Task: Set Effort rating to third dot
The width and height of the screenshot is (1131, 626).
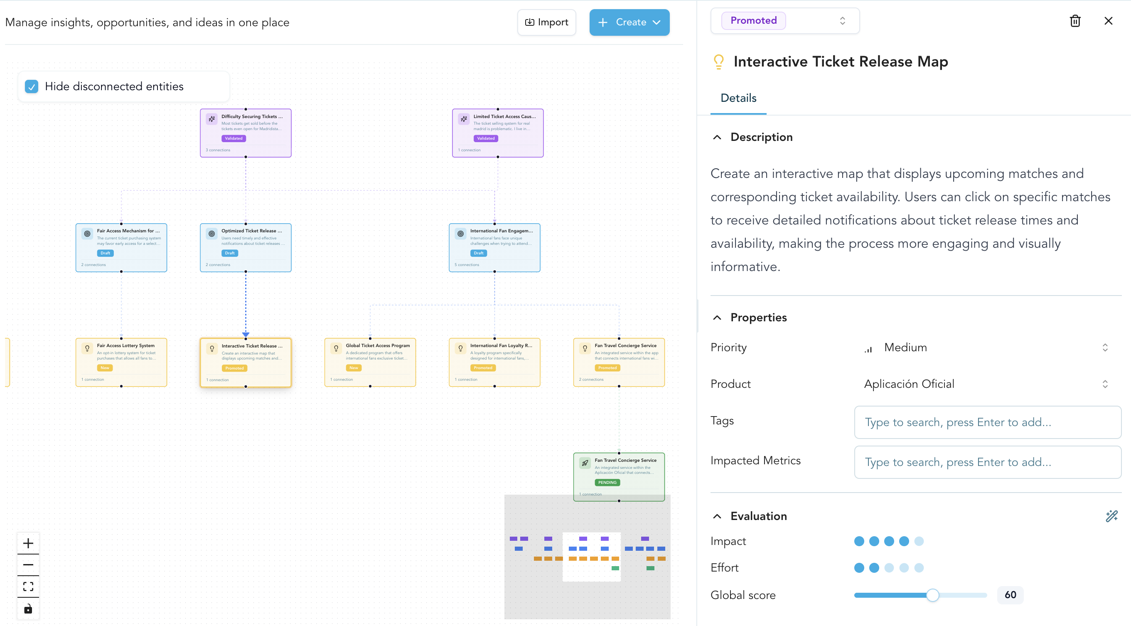Action: (x=889, y=567)
